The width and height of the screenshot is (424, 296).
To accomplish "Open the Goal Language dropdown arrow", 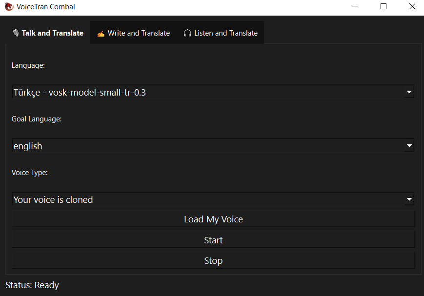I will (x=409, y=145).
